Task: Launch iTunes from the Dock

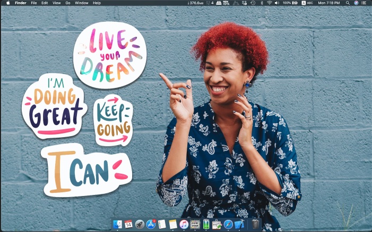Action: tap(184, 224)
